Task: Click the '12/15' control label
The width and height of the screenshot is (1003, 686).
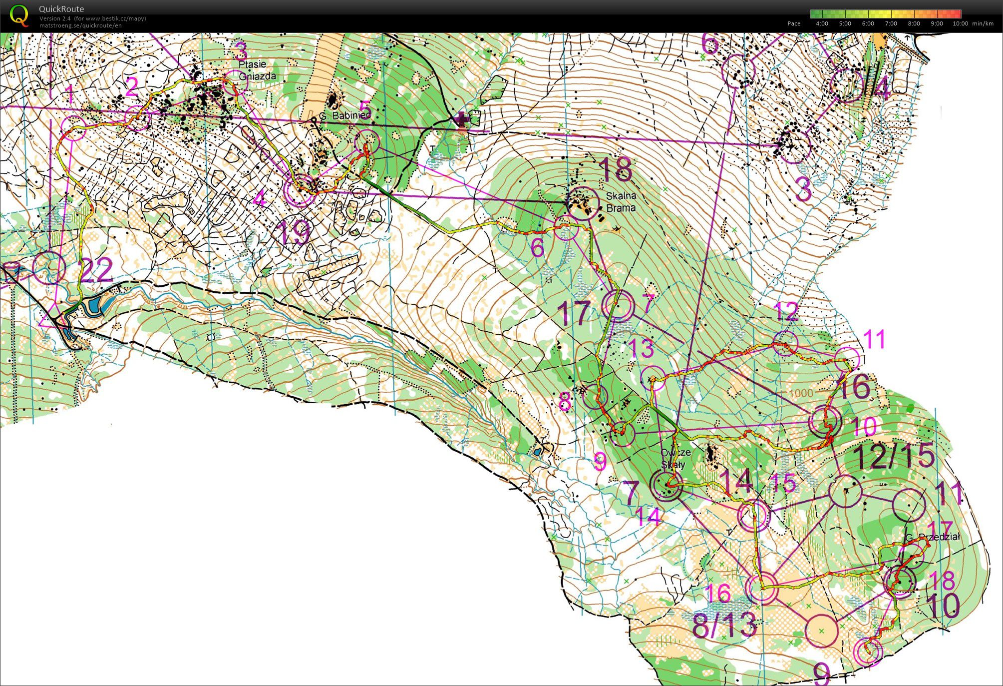Action: (894, 456)
